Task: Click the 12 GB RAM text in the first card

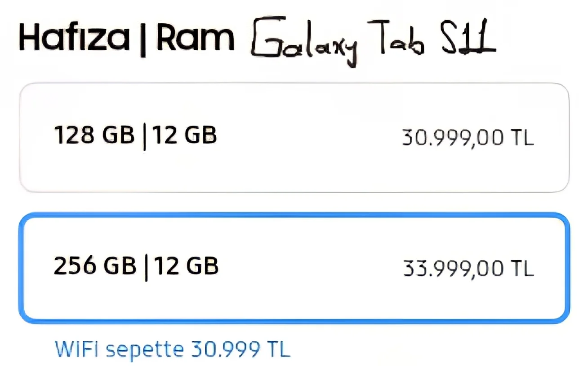Action: point(184,135)
